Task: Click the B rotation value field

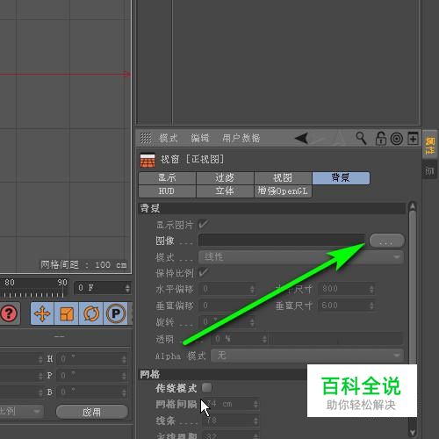Action: click(x=92, y=392)
